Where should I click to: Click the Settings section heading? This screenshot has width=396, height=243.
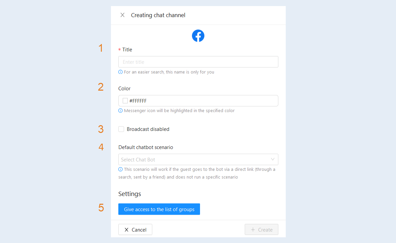tap(129, 194)
